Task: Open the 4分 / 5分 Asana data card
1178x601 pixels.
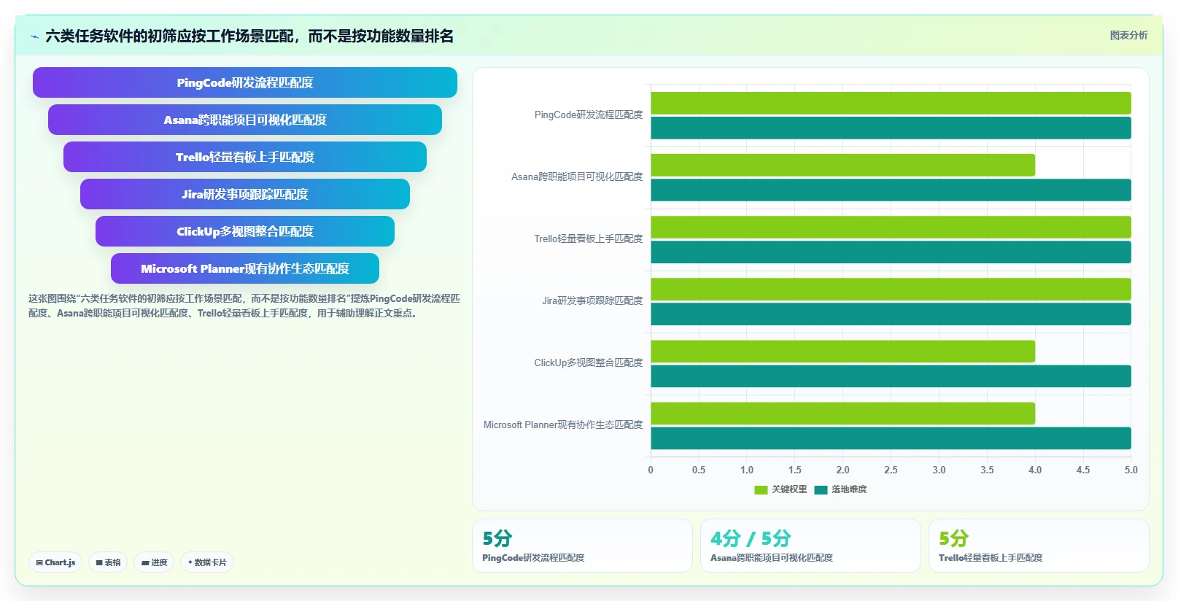Action: (810, 546)
